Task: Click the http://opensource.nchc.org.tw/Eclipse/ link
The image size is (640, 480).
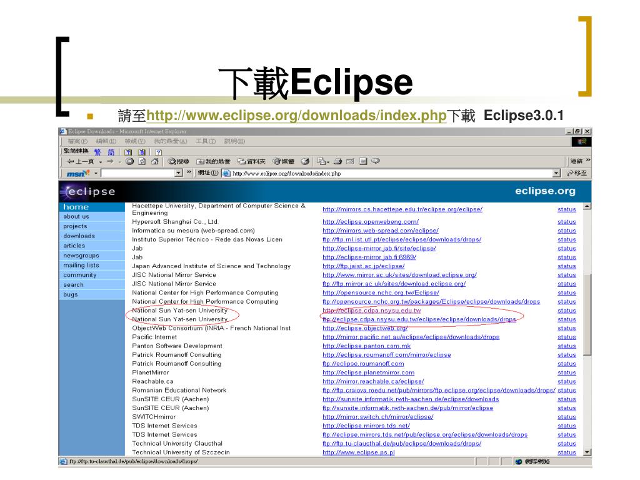Action: pyautogui.click(x=381, y=292)
